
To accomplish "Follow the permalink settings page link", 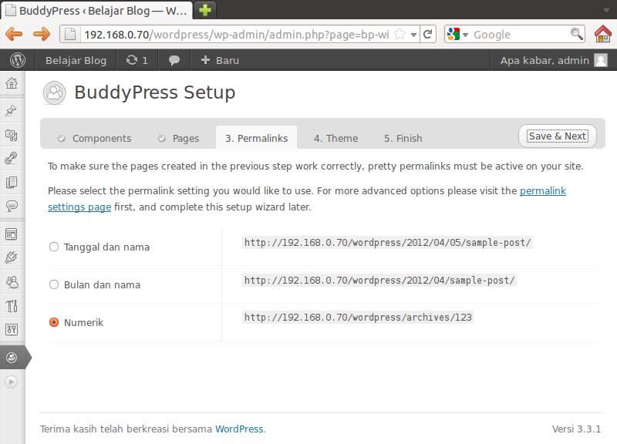I will [x=307, y=199].
